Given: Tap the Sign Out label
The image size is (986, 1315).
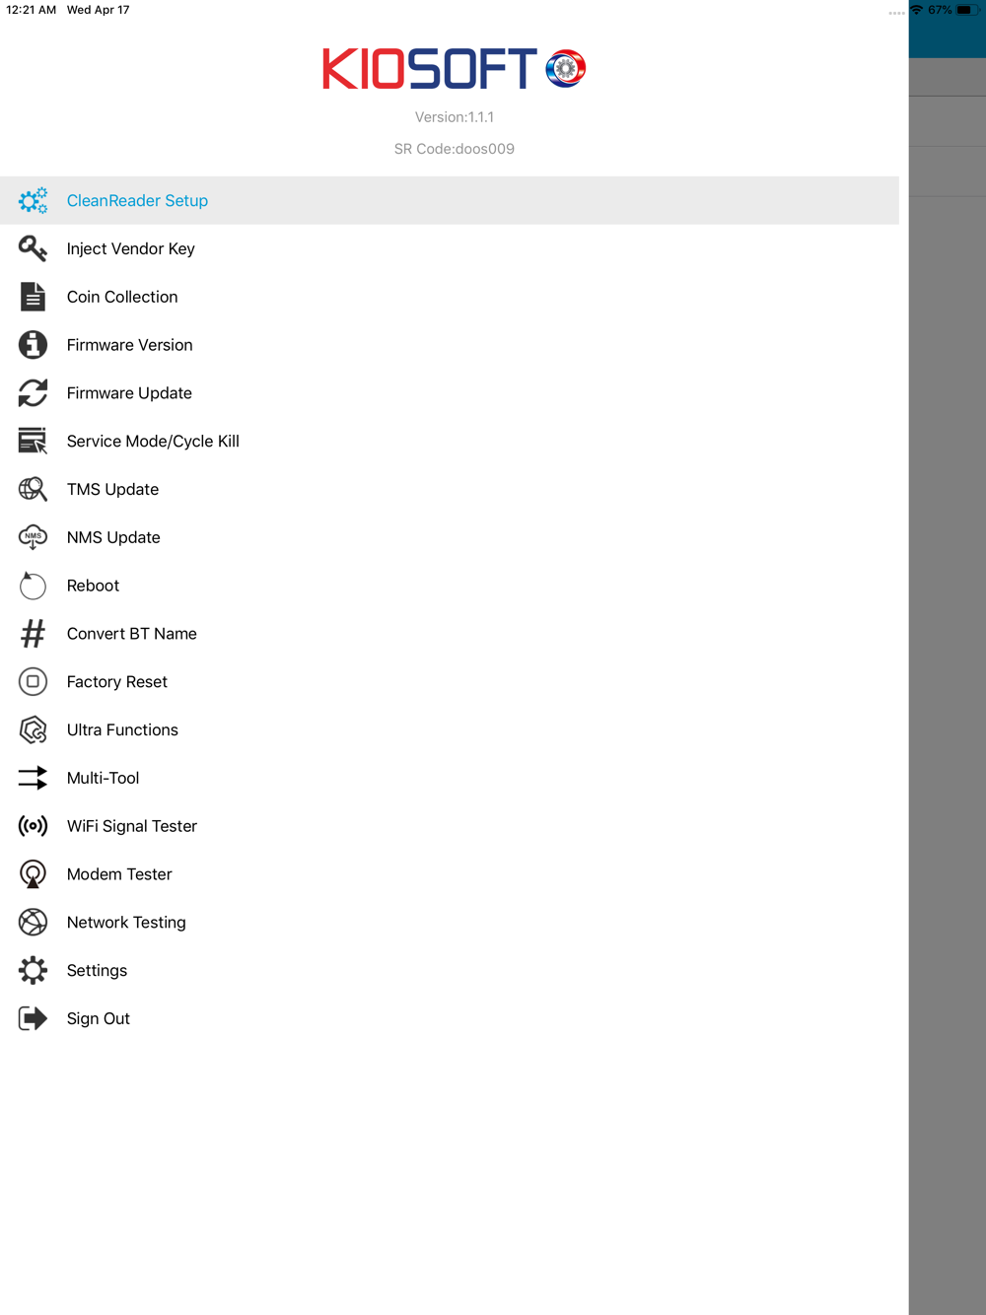Looking at the screenshot, I should tap(99, 1018).
